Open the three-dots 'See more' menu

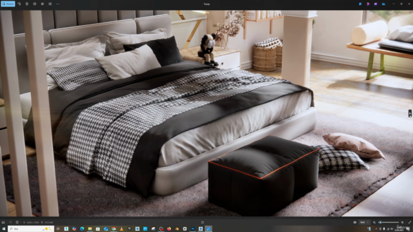pyautogui.click(x=57, y=4)
